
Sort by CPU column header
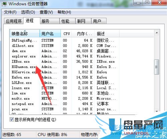(x=66, y=33)
